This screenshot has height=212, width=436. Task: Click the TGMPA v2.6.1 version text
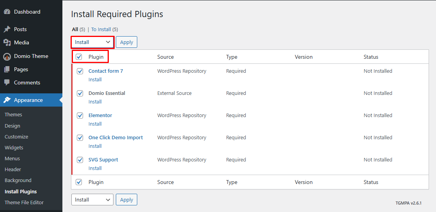(409, 203)
